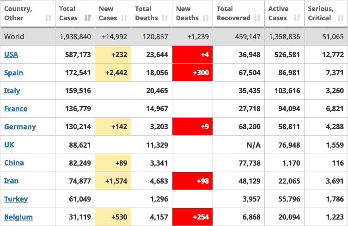Sort by Total Cases sort icon

88,18
